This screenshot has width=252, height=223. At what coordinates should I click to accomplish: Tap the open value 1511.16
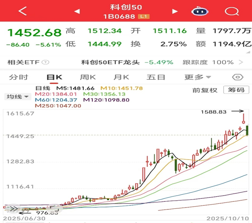[170, 31]
